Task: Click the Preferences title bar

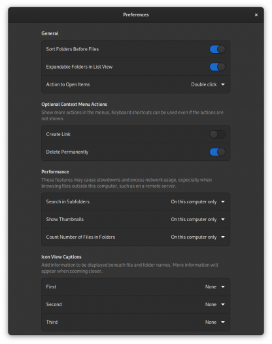Action: [x=136, y=15]
